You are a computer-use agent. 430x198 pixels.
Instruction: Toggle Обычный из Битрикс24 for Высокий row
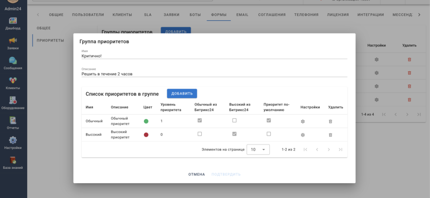(200, 134)
